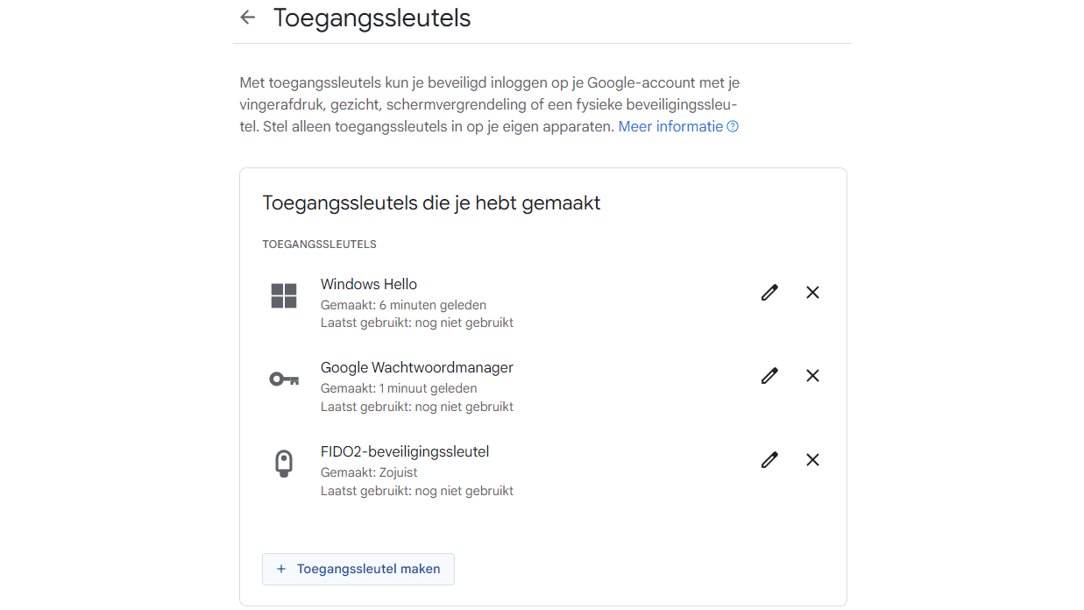Rename the Google Wachtwoordmanager passkey via pencil
Viewport: 1084px width, 610px height.
(769, 376)
